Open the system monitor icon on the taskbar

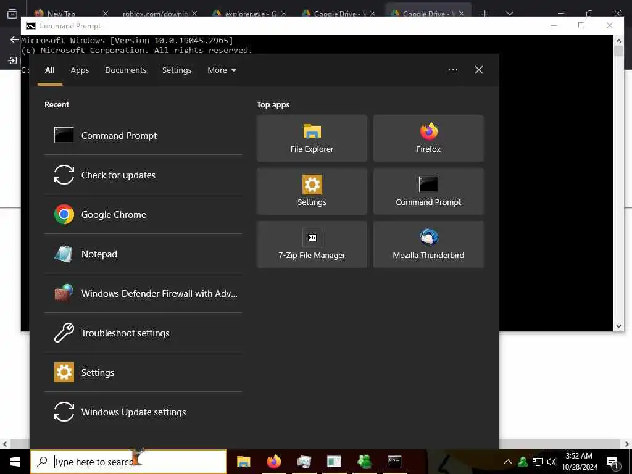point(304,462)
